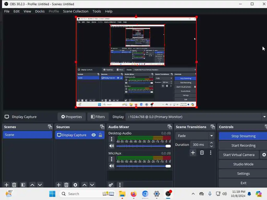The width and height of the screenshot is (267, 200).
Task: Select Display Capture source row
Action: tap(80, 135)
